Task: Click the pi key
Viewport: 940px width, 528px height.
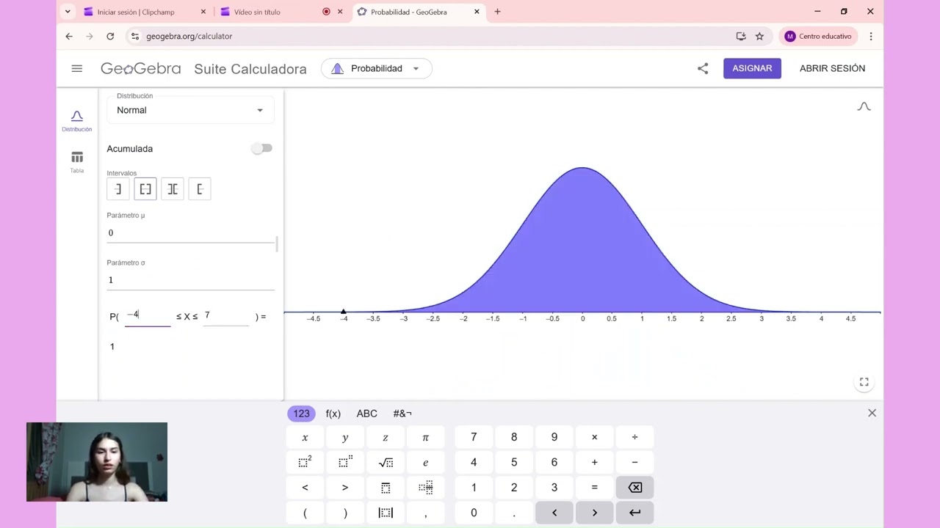Action: (425, 438)
